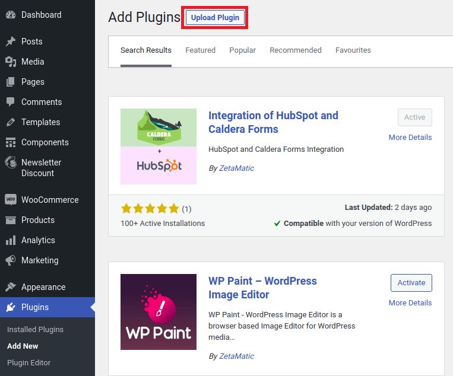Click the Products archive box icon
This screenshot has height=376, width=453.
[11, 220]
